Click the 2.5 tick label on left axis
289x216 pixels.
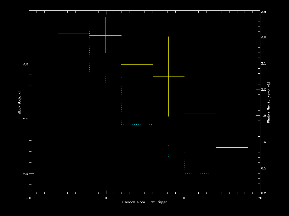23,119
